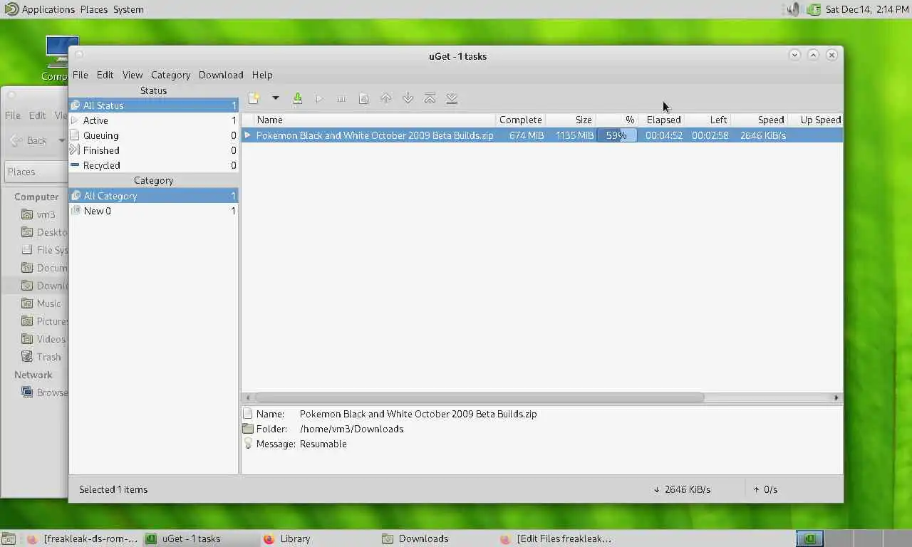Click the green uGet tray icon in top panel
Viewport: 912px width, 547px height.
(x=814, y=9)
